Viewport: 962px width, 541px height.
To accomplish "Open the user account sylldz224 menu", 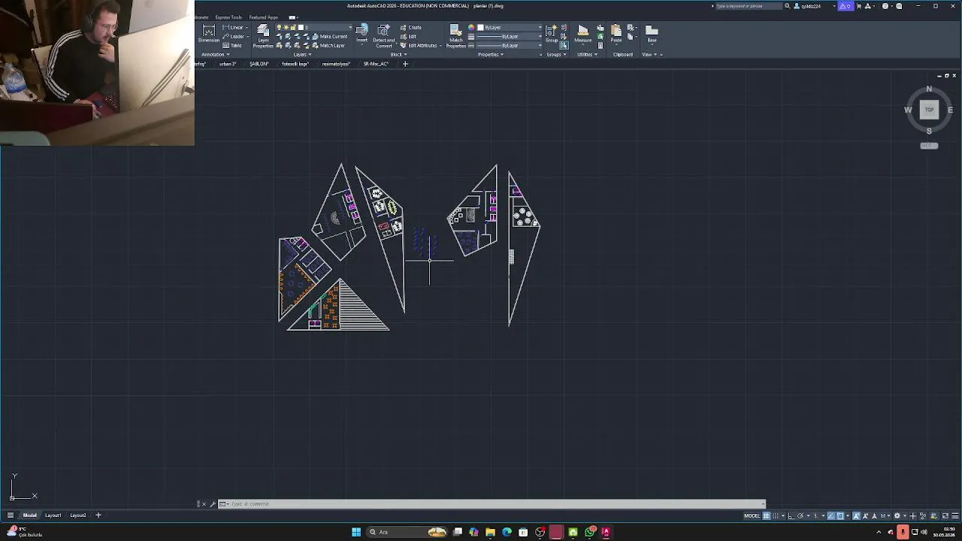I will point(814,6).
